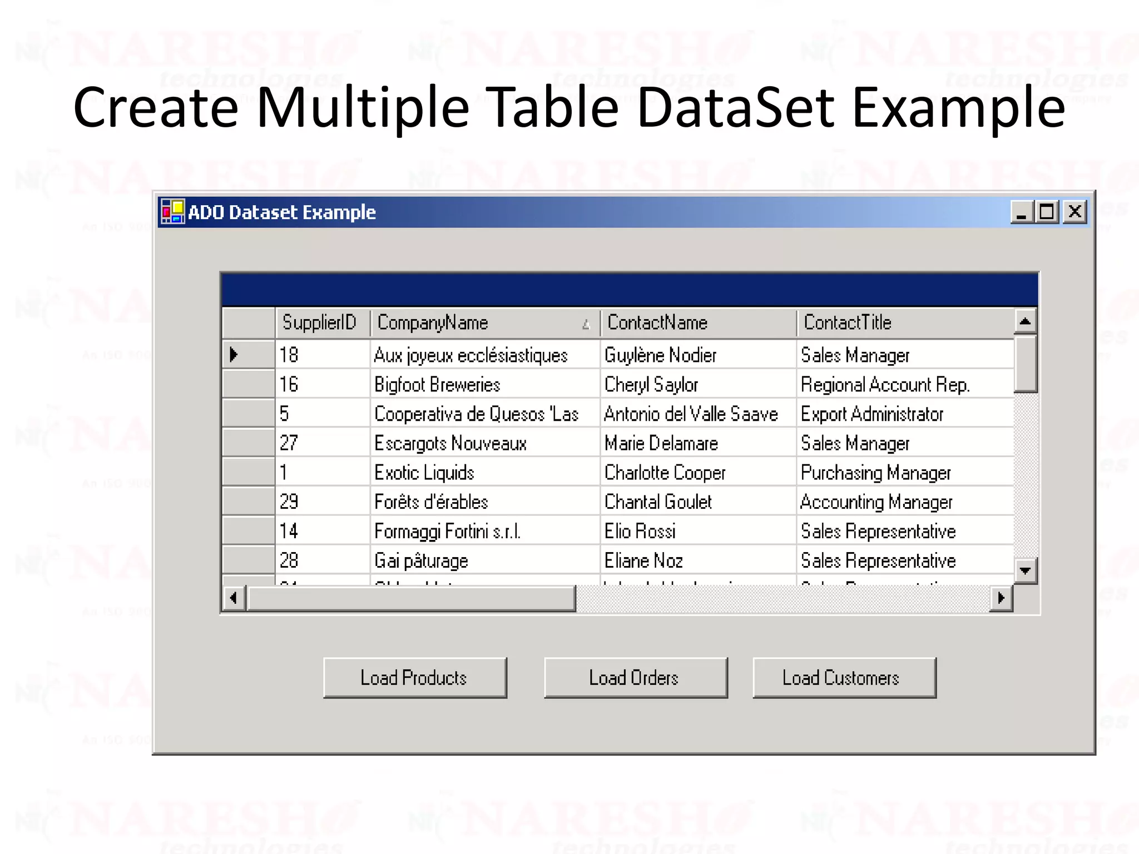The image size is (1139, 854).
Task: Click the Load Customers button
Action: click(x=844, y=678)
